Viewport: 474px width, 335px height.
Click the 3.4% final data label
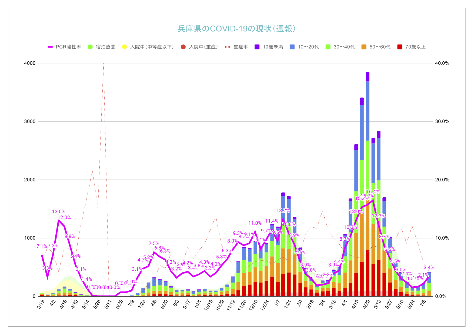[429, 267]
